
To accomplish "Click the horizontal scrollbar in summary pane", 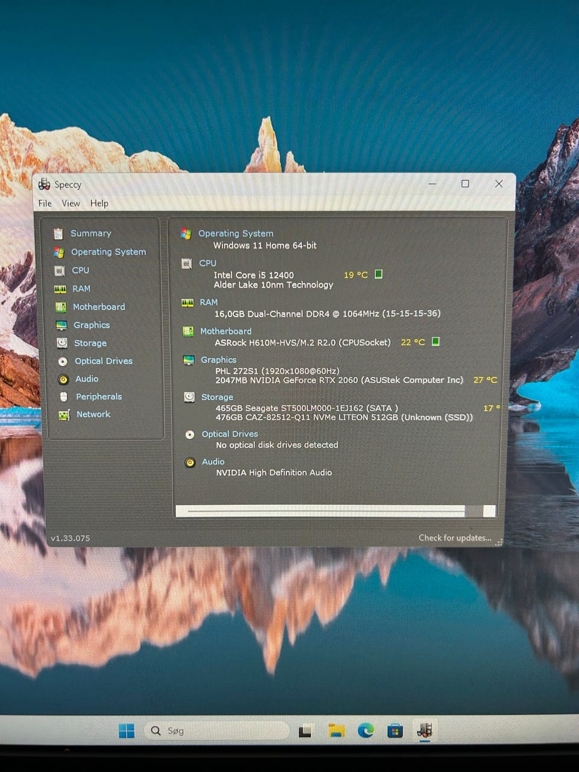I will pos(326,511).
